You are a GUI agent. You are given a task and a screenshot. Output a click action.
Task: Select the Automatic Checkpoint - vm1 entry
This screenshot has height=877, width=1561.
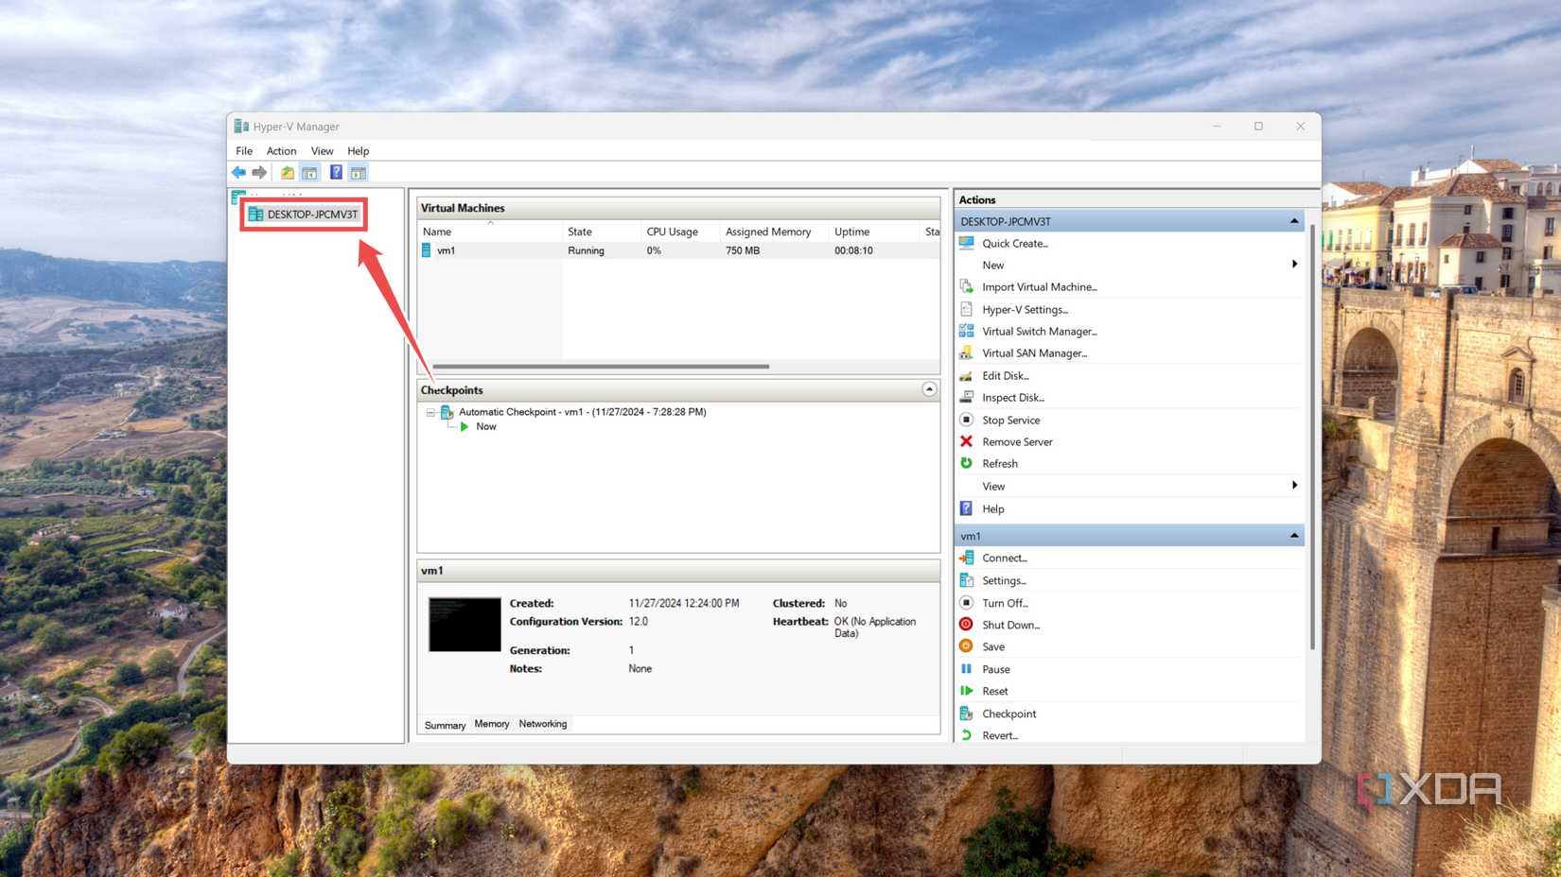582,412
